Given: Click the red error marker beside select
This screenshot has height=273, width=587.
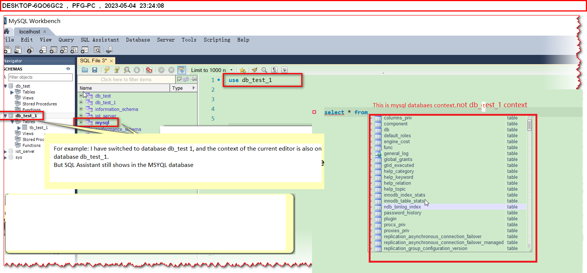Looking at the screenshot, I should click(x=314, y=112).
